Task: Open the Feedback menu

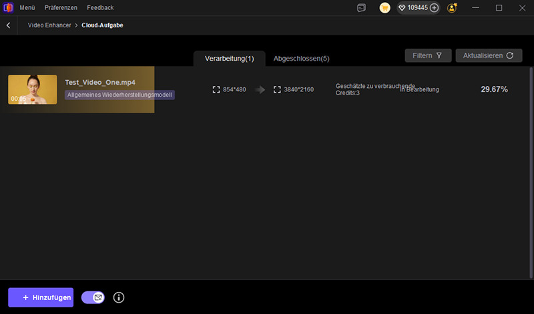Action: pyautogui.click(x=100, y=8)
